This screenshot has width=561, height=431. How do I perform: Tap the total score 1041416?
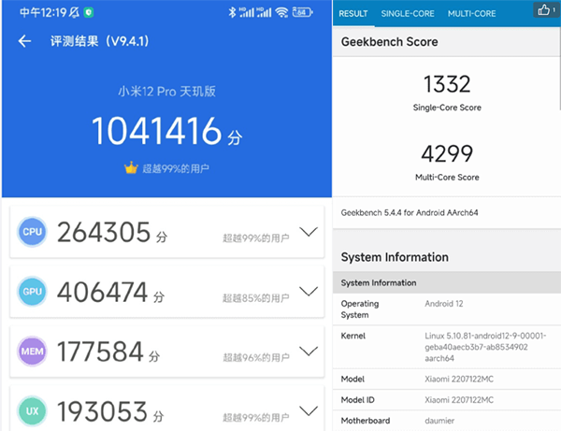point(157,131)
